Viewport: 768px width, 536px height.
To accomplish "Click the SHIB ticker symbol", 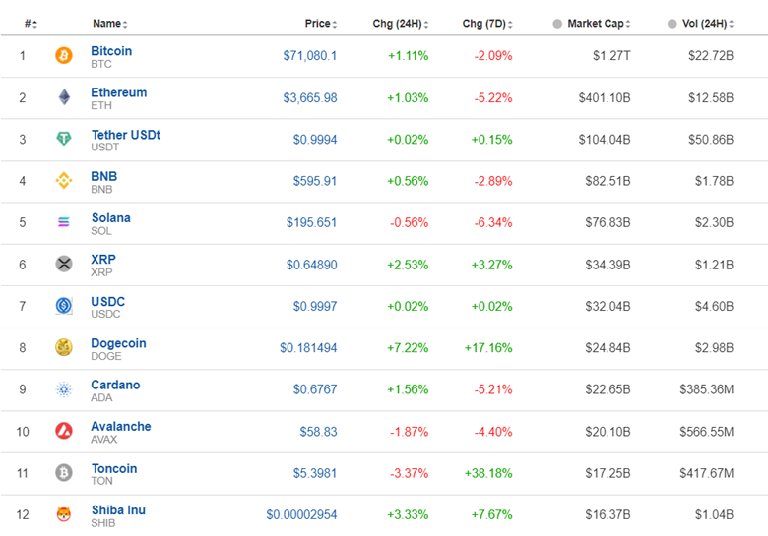I will (x=103, y=523).
